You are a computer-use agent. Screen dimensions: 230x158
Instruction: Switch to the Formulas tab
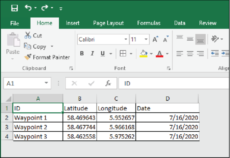pos(149,23)
